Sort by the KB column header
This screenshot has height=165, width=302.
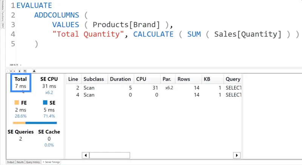(213, 79)
